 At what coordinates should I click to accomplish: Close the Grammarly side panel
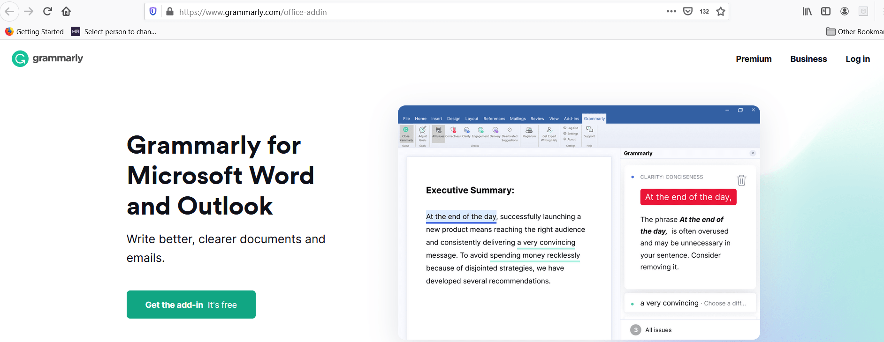753,153
